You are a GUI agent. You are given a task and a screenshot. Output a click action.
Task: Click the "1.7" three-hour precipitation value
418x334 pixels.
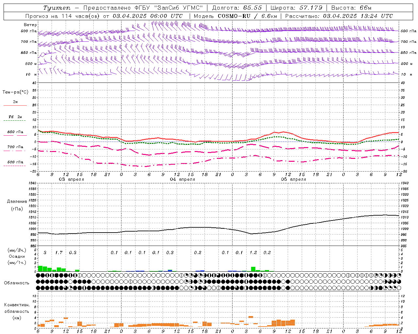pos(58,252)
